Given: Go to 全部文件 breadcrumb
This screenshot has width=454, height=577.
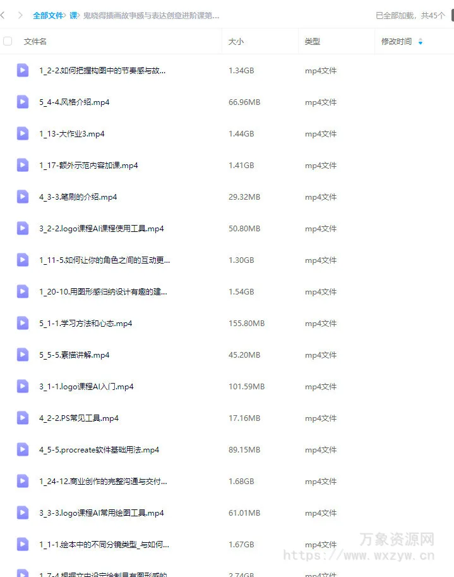Looking at the screenshot, I should pyautogui.click(x=48, y=15).
